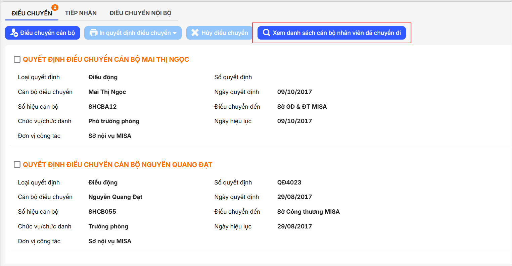Tick the checkbox for Mai Thị Ngọc decision
The height and width of the screenshot is (266, 512).
[17, 60]
